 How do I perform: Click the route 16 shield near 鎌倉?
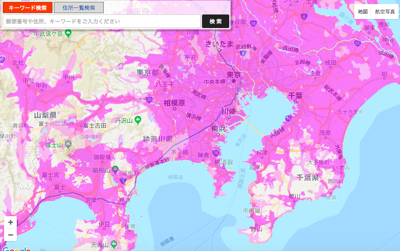point(216,153)
